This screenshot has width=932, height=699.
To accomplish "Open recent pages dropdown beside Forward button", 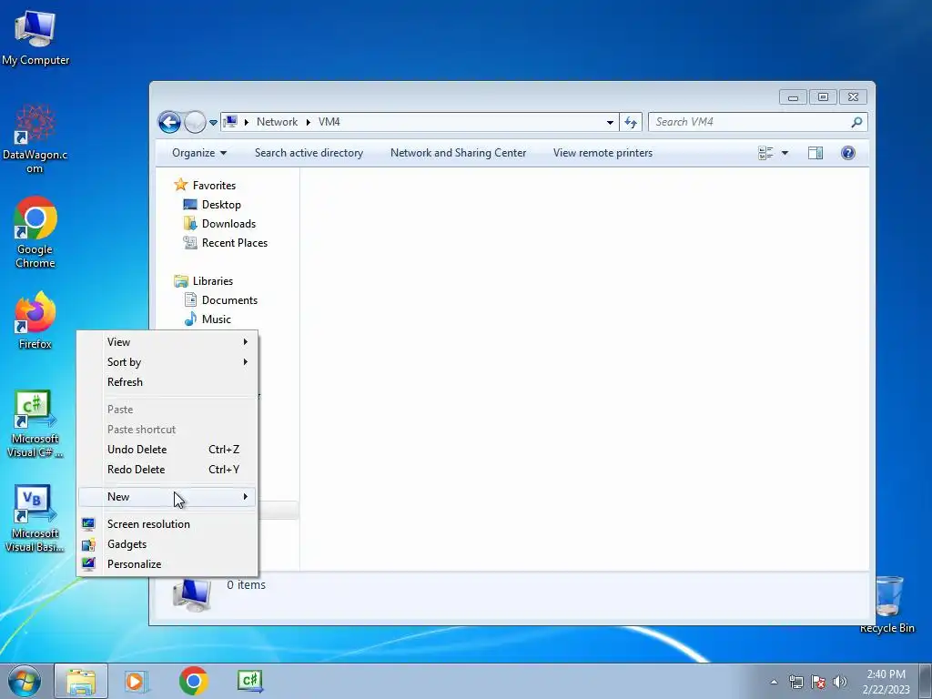I will tap(213, 123).
